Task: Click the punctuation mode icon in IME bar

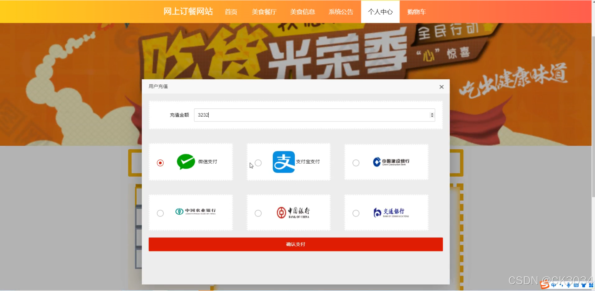Action: [562, 285]
